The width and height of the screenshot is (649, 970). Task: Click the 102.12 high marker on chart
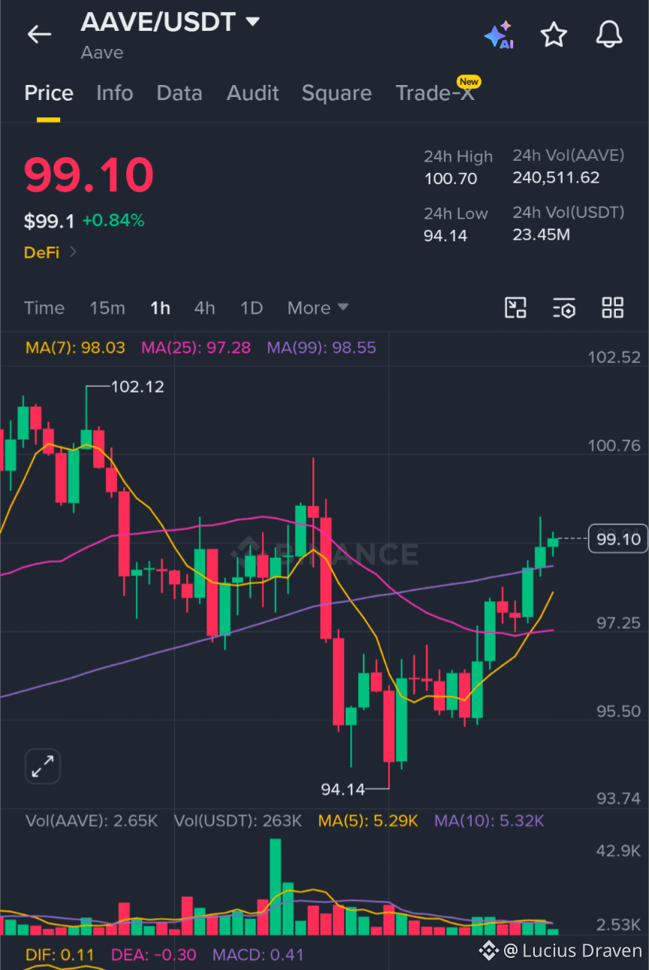pos(137,387)
